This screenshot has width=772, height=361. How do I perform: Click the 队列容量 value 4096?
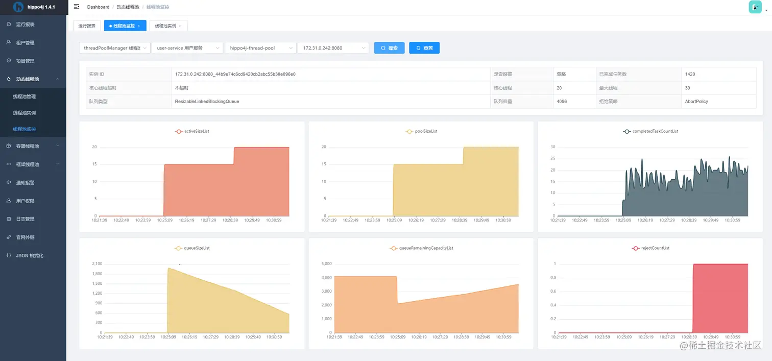(x=562, y=102)
